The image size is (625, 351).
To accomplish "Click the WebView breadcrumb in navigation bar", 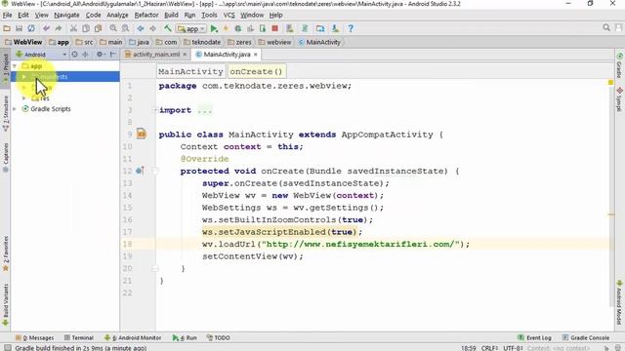I will click(x=23, y=42).
